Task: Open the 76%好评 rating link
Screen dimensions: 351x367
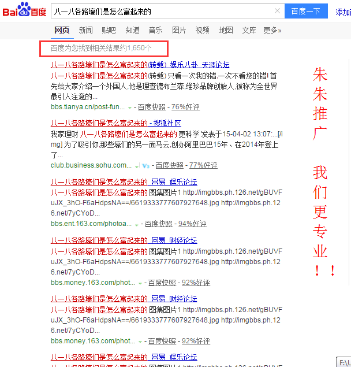Action: click(x=185, y=107)
